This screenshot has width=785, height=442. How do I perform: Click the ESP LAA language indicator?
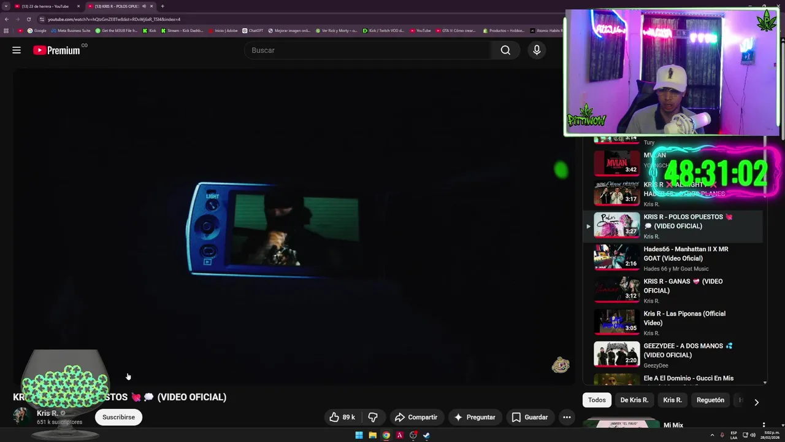point(734,435)
